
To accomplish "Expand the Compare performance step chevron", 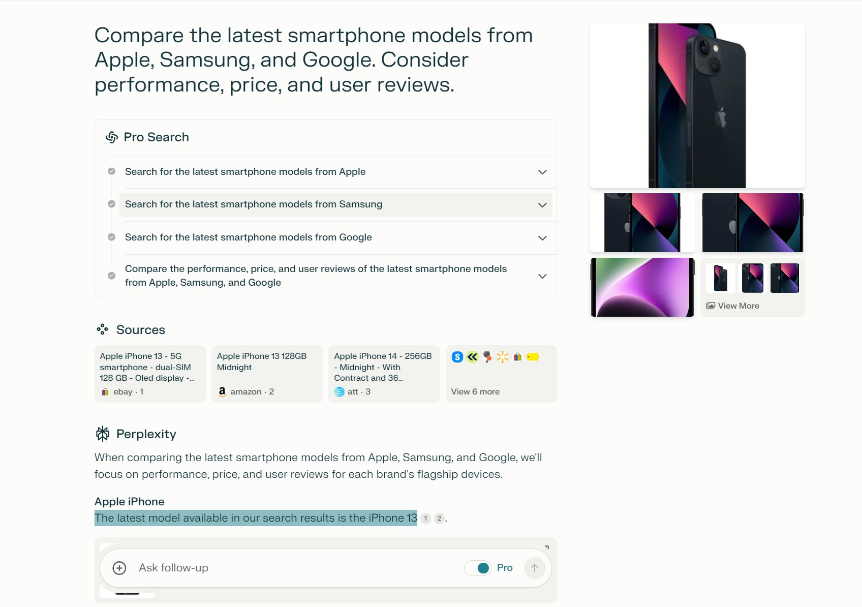I will click(x=542, y=276).
